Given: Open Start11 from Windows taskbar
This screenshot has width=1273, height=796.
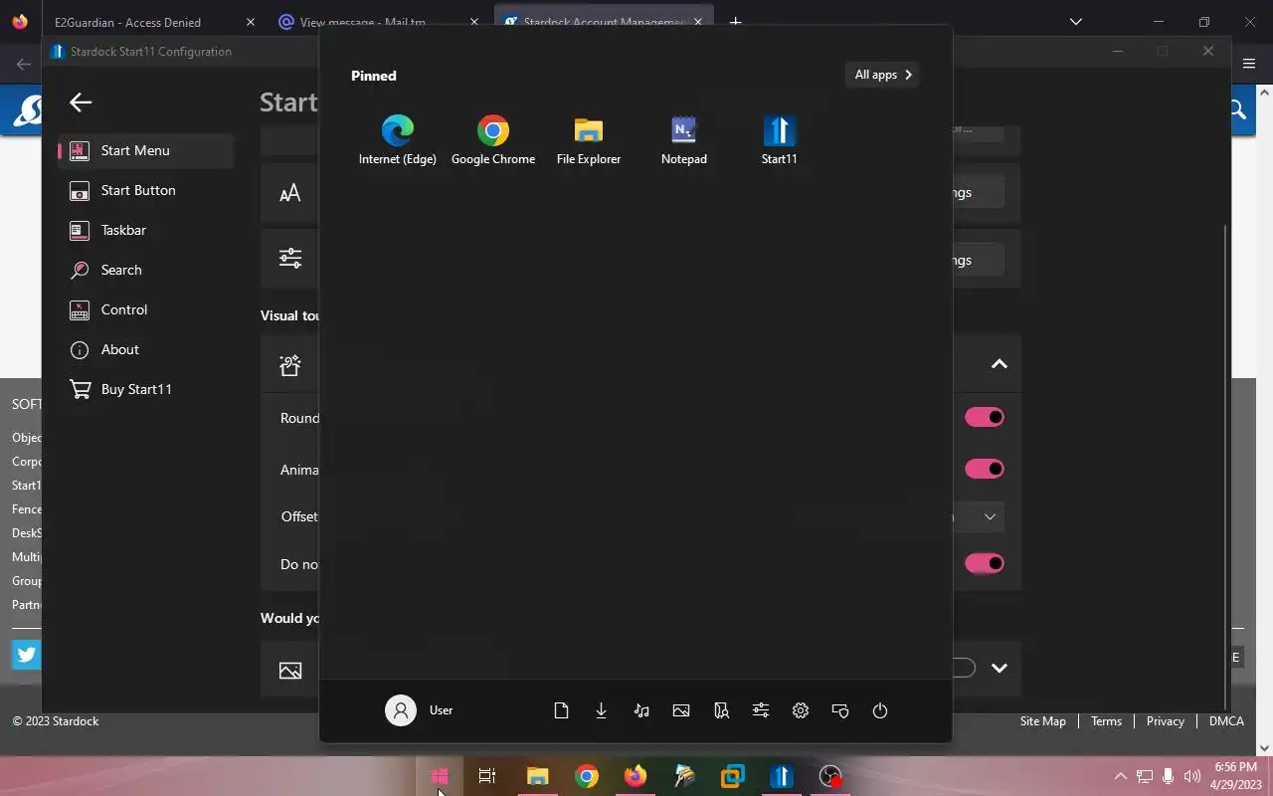Looking at the screenshot, I should (782, 776).
